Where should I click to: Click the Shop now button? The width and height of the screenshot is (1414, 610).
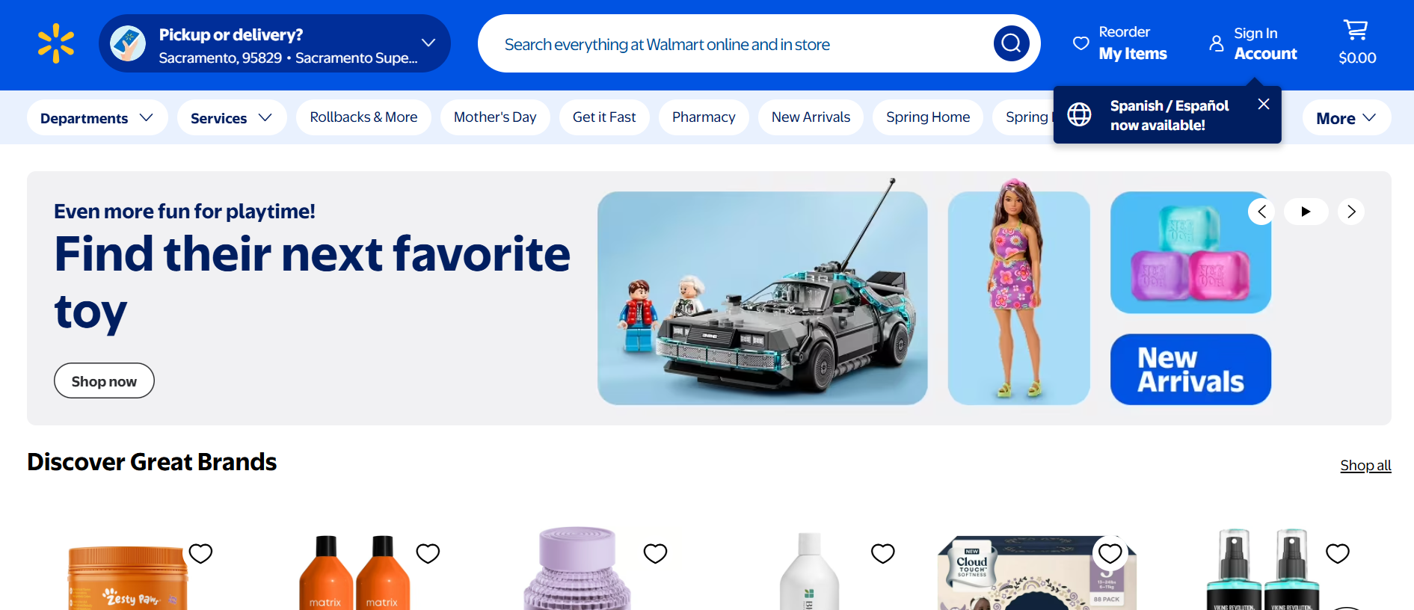pos(104,381)
